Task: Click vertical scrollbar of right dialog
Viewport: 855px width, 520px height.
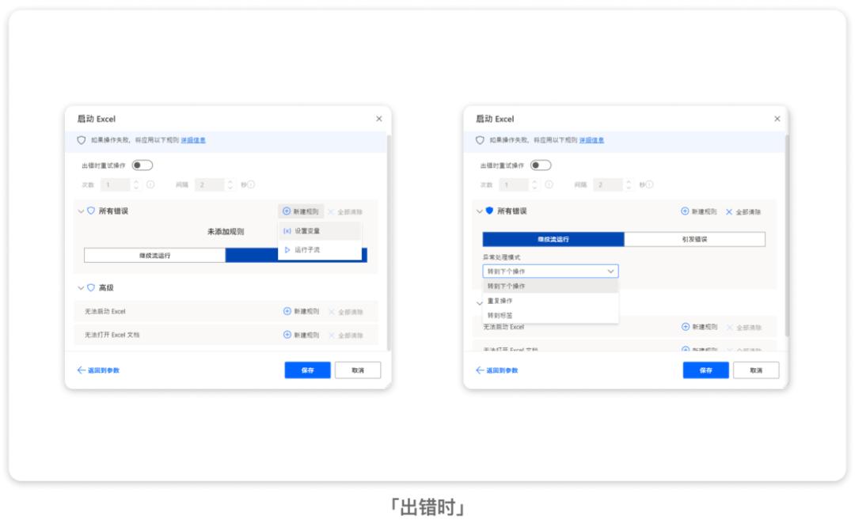Action: point(787,236)
